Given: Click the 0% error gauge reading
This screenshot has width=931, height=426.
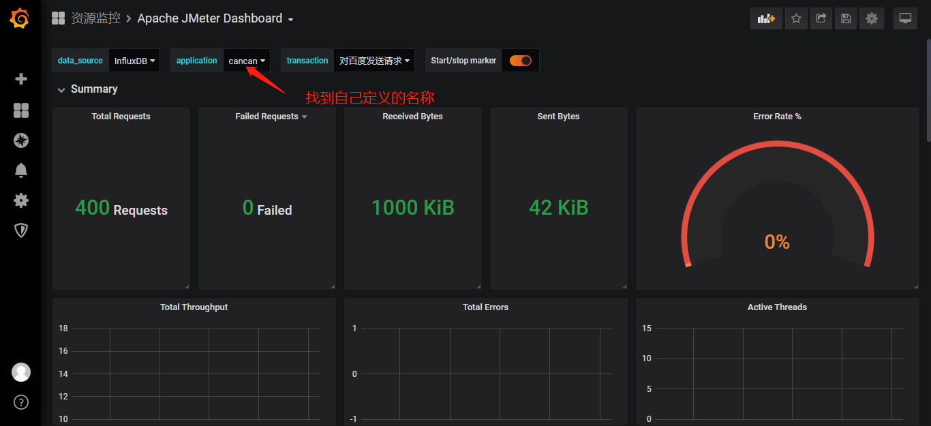Looking at the screenshot, I should (778, 242).
